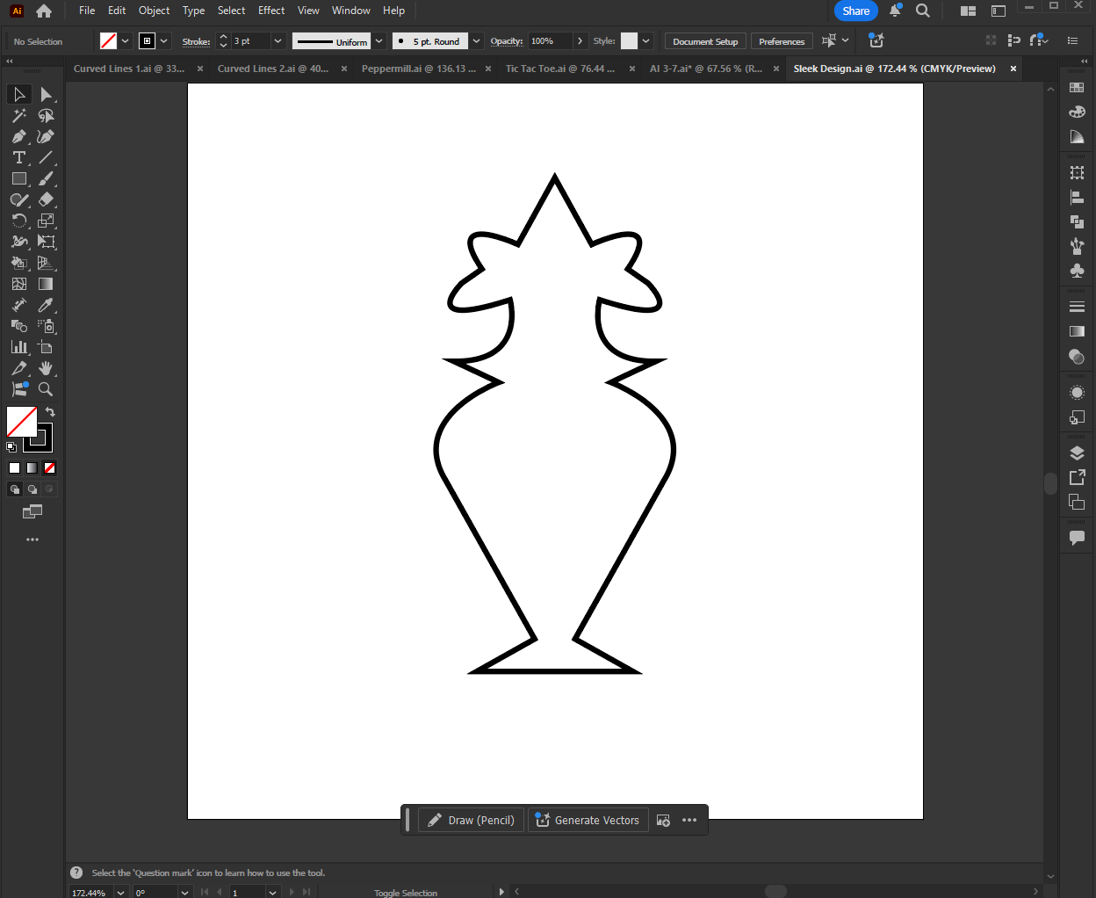Expand the Stroke weight dropdown
Screen dimensions: 1096x898
pos(278,40)
